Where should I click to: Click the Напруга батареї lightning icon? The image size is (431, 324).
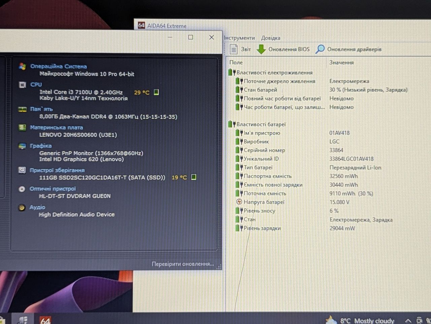pos(239,202)
